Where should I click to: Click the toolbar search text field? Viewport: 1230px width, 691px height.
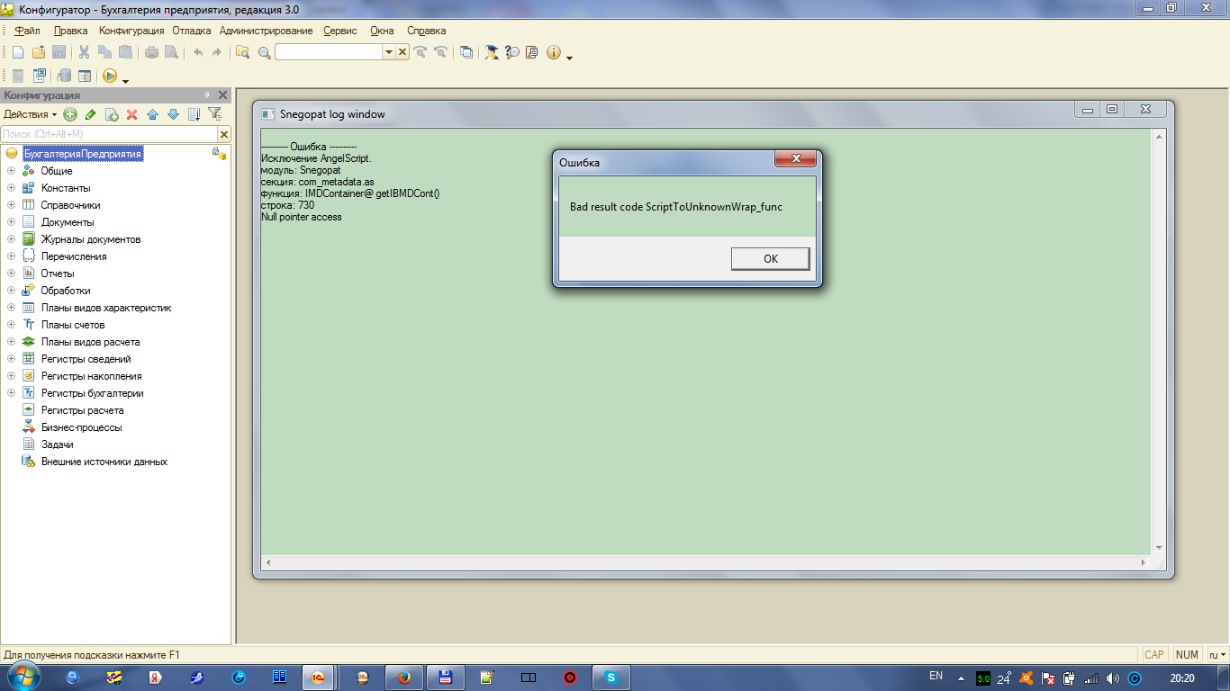coord(329,52)
